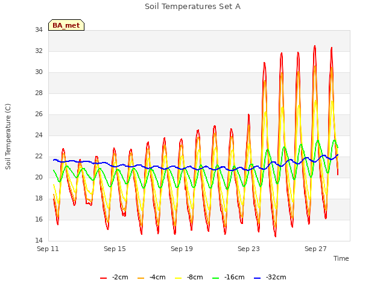Click the Soil Temperature (C) axis label
Image resolution: width=386 pixels, height=289 pixels.
click(x=8, y=137)
